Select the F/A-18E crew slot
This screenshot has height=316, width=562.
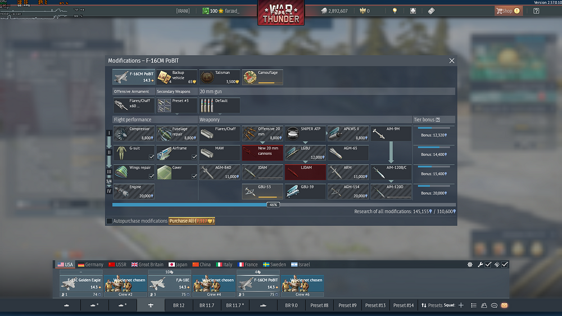pos(170,284)
